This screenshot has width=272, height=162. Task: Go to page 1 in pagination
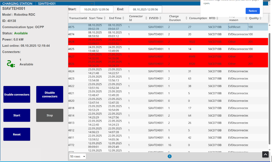[x=170, y=156]
